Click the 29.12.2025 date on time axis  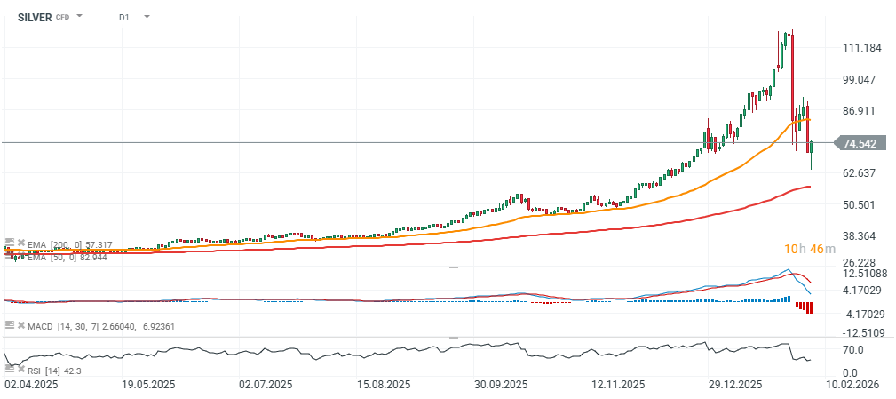coord(735,385)
